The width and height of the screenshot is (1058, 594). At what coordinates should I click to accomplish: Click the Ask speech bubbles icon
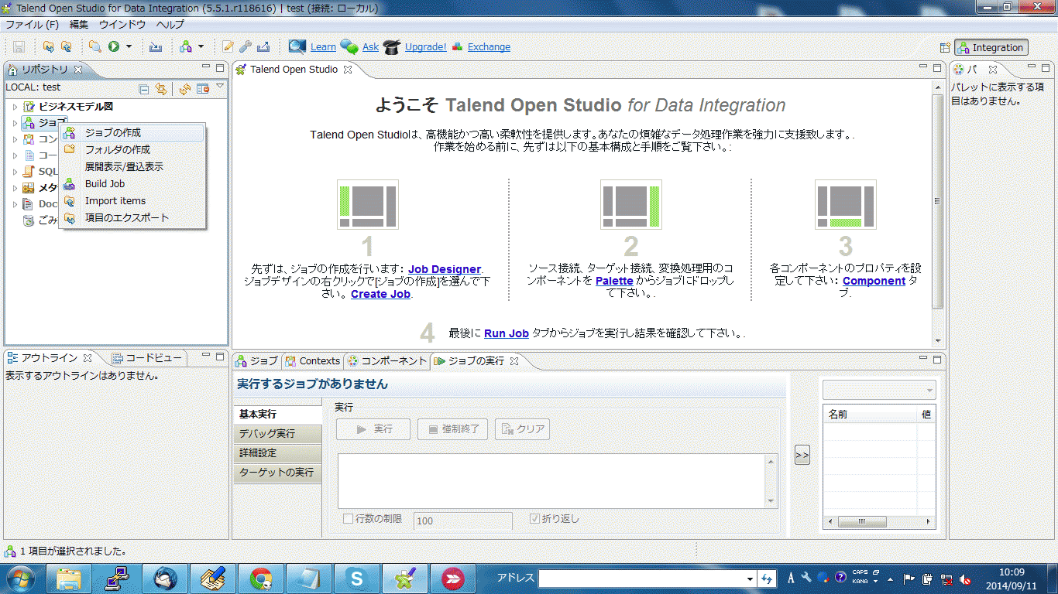(349, 46)
